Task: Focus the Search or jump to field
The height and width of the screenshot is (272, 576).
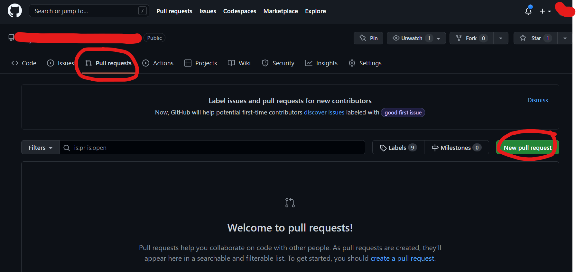Action: tap(89, 11)
